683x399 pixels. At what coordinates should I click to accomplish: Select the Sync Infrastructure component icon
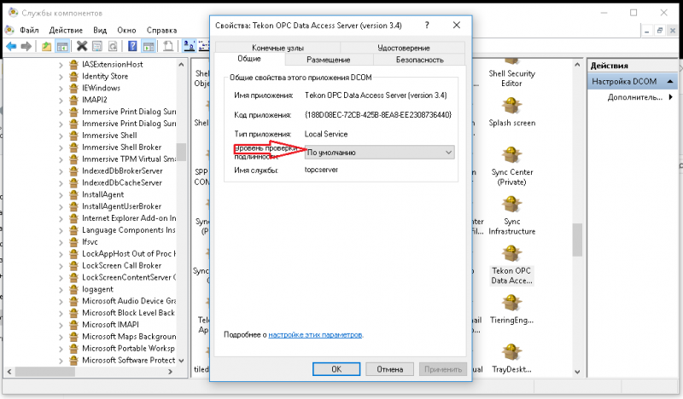(x=511, y=208)
